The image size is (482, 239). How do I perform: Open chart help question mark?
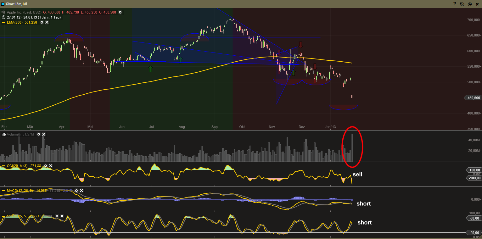click(455, 4)
